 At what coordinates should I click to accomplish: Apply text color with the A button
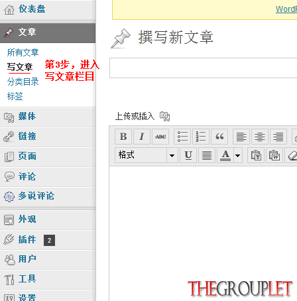[225, 155]
